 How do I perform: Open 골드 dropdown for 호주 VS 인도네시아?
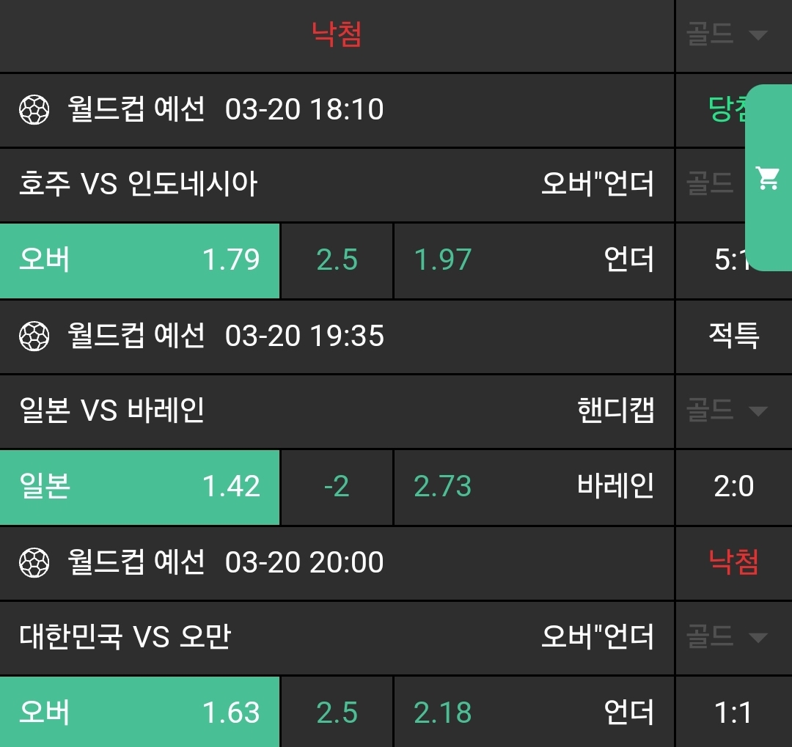pyautogui.click(x=711, y=184)
